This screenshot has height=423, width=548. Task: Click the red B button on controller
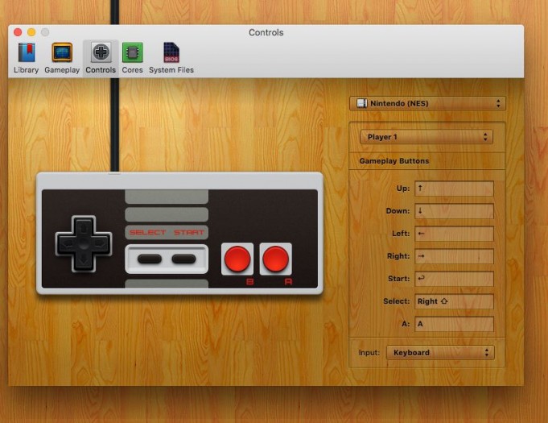(237, 259)
